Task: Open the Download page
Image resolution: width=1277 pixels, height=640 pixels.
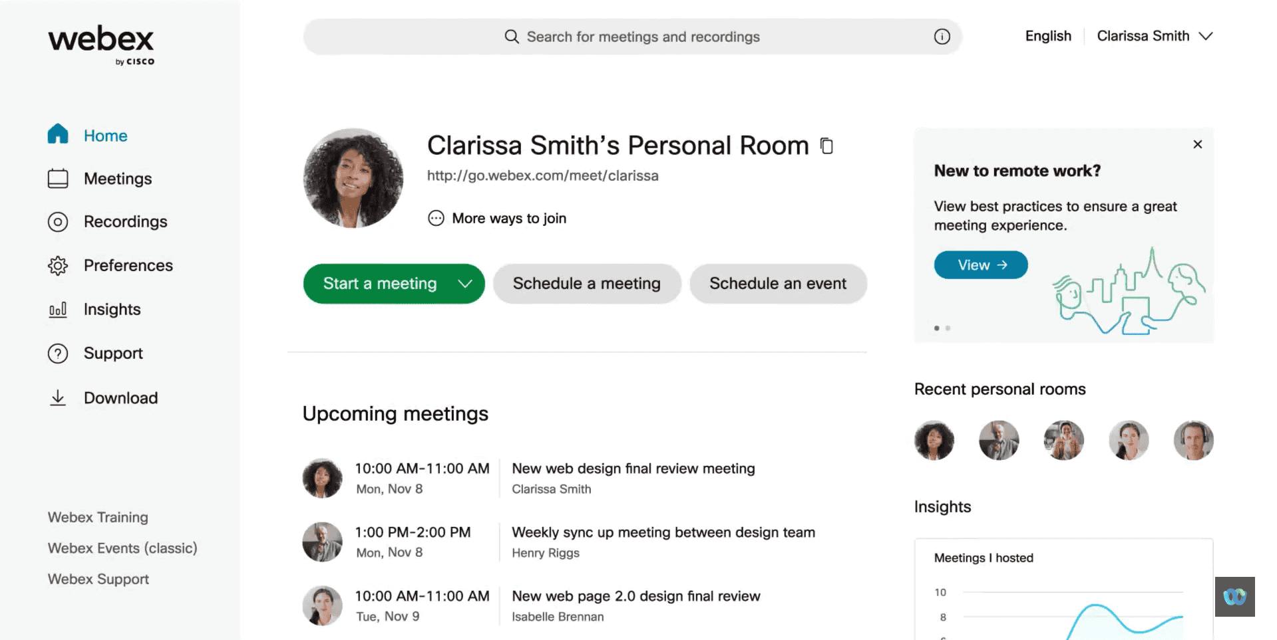Action: [120, 398]
